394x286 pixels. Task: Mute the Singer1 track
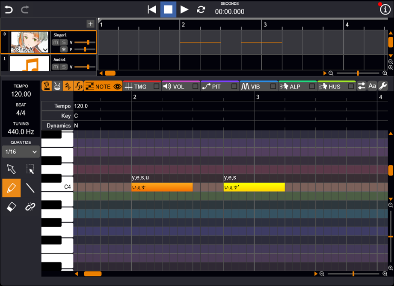click(x=56, y=42)
